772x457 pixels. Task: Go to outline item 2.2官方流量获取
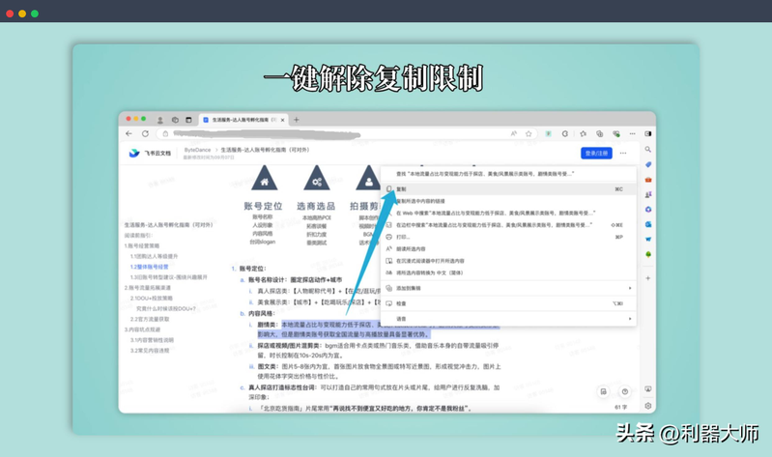[150, 319]
